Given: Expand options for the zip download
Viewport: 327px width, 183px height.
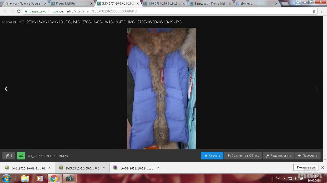Looking at the screenshot, I should coord(158,168).
